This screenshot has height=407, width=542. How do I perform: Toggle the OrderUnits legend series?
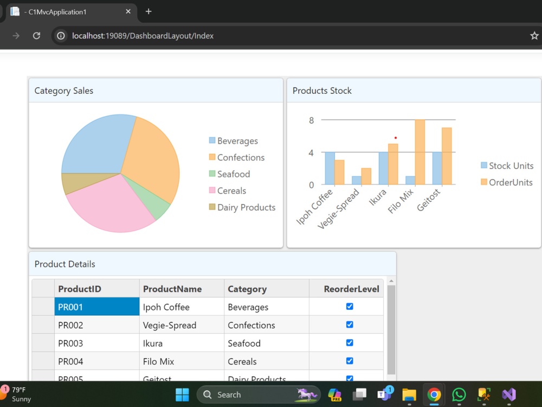coord(507,182)
